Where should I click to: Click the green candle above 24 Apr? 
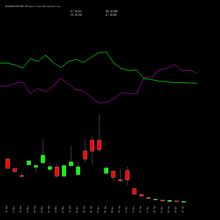point(183,202)
